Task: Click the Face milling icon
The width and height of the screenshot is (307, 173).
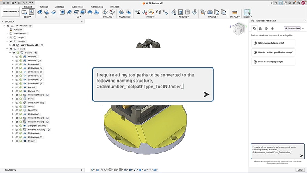Action: [54, 12]
